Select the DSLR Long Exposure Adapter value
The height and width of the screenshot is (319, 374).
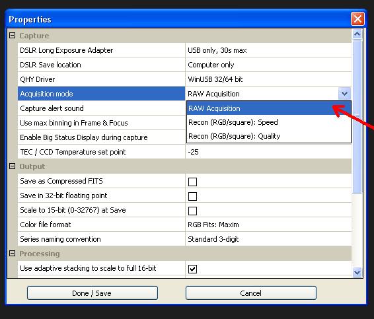click(x=268, y=50)
